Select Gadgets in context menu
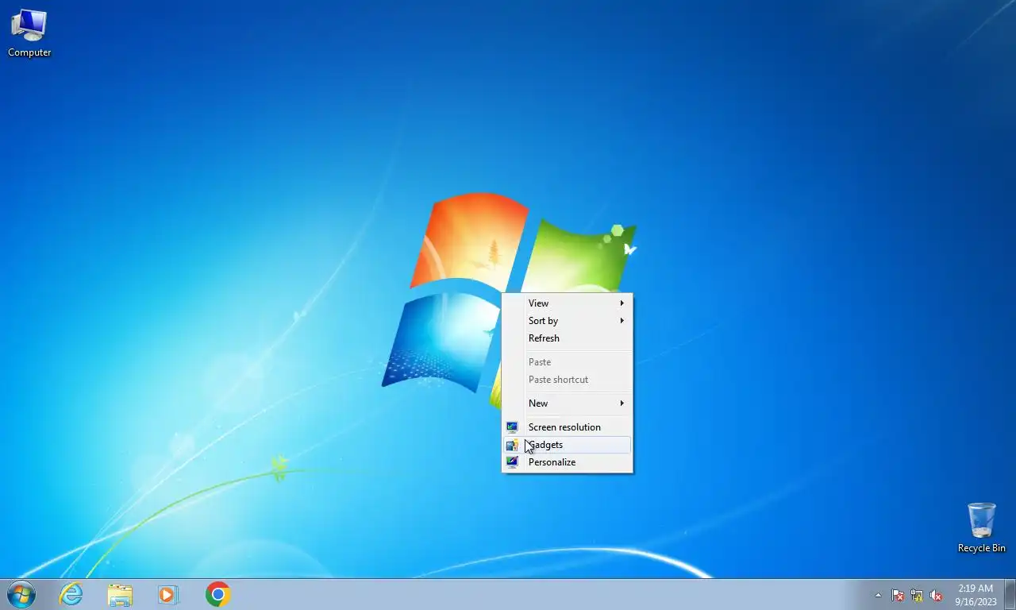The image size is (1016, 610). click(x=568, y=445)
